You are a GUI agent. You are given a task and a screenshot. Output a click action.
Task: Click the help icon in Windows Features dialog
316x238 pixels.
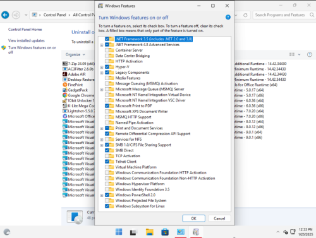click(228, 17)
